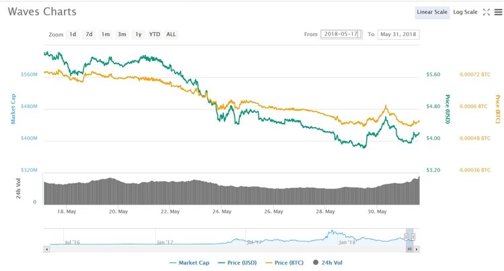Toggle Price (BTC) series in legend
Viewport: 504px width, 271px height.
[x=284, y=263]
